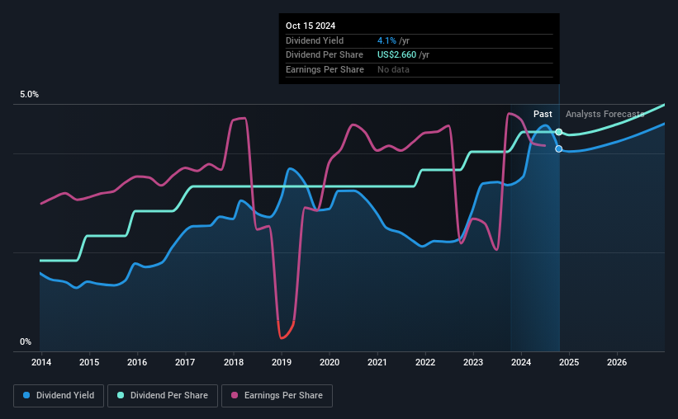The image size is (678, 419).
Task: Click the 2018 x-axis label
Action: pyautogui.click(x=234, y=362)
